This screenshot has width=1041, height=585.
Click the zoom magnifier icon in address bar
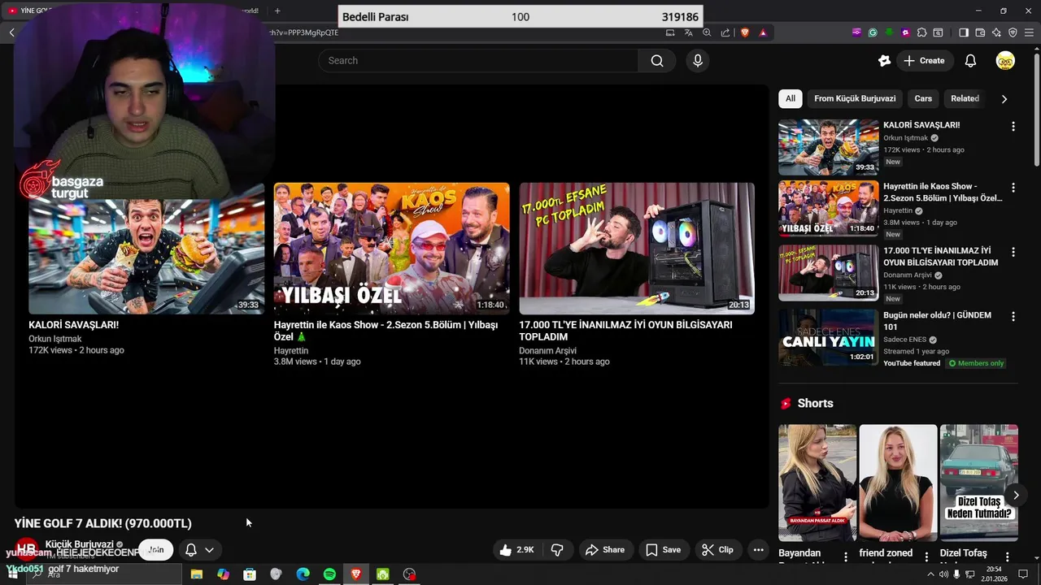707,32
